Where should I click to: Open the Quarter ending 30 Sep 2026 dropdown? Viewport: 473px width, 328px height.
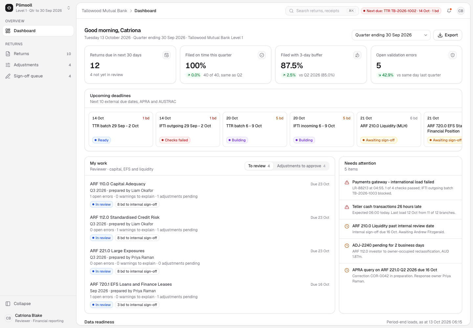tap(391, 35)
